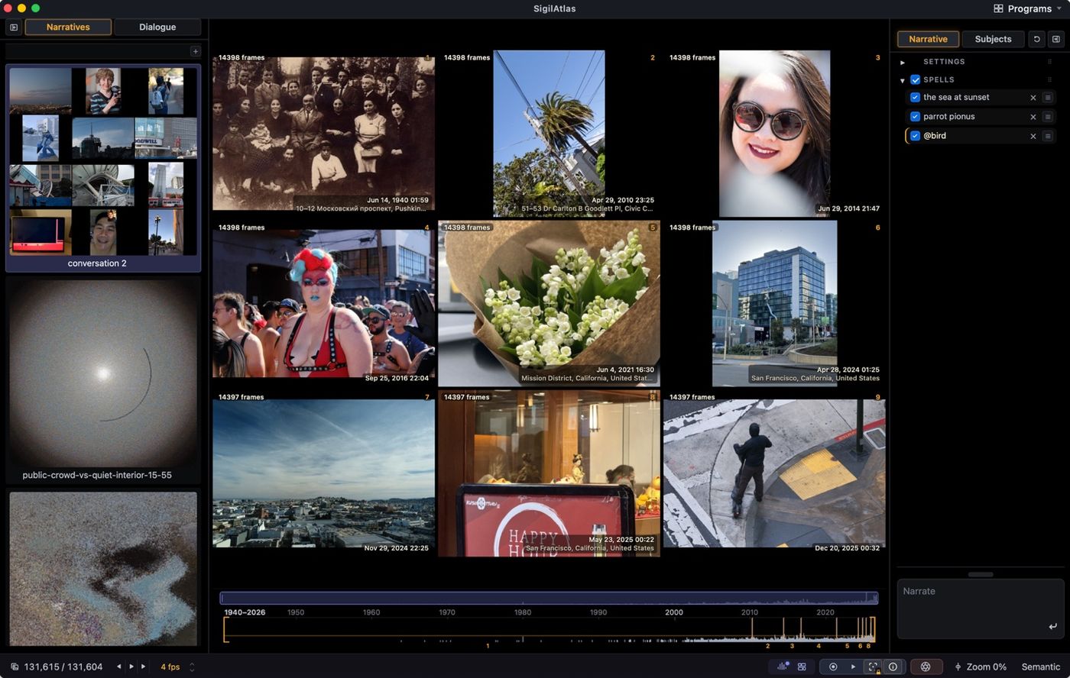The height and width of the screenshot is (678, 1070).
Task: Step back one frame with left arrow
Action: [118, 667]
